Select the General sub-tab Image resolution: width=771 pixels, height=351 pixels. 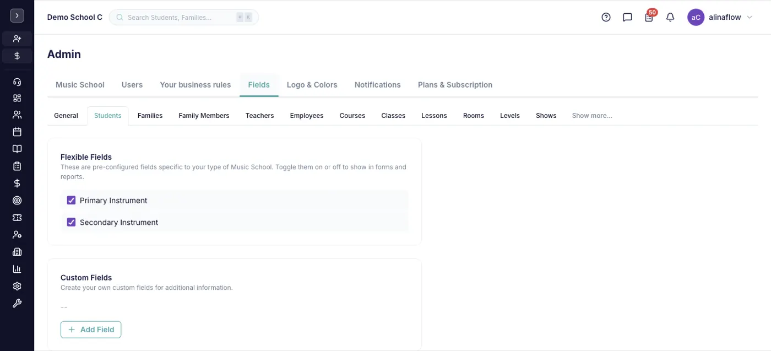66,116
